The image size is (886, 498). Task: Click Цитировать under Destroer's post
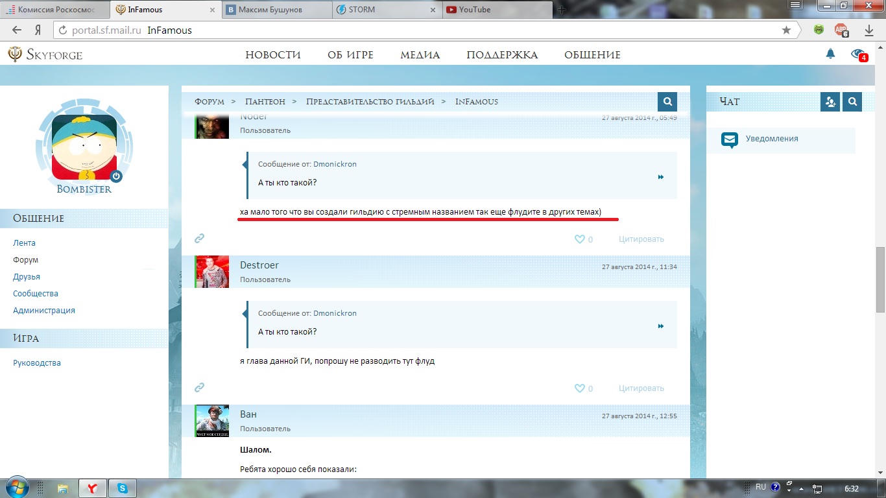tap(641, 388)
